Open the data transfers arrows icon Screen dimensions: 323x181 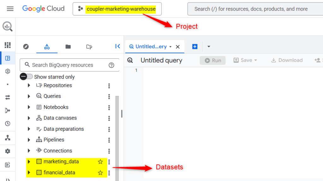click(x=8, y=97)
